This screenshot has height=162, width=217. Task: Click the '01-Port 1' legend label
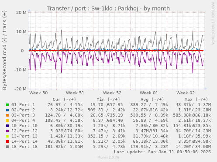pyautogui.click(x=23, y=105)
